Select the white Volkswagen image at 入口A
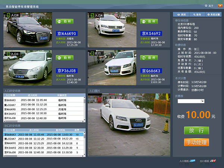Screen dimensions: 224x168 tap(112, 30)
